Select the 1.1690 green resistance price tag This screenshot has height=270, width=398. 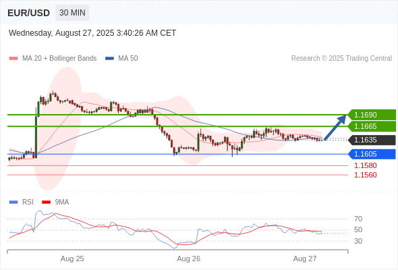372,115
